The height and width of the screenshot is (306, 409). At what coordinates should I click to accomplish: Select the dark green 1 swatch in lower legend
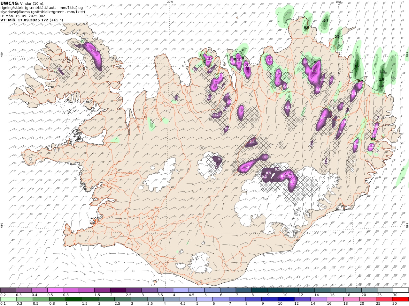(x=74, y=299)
